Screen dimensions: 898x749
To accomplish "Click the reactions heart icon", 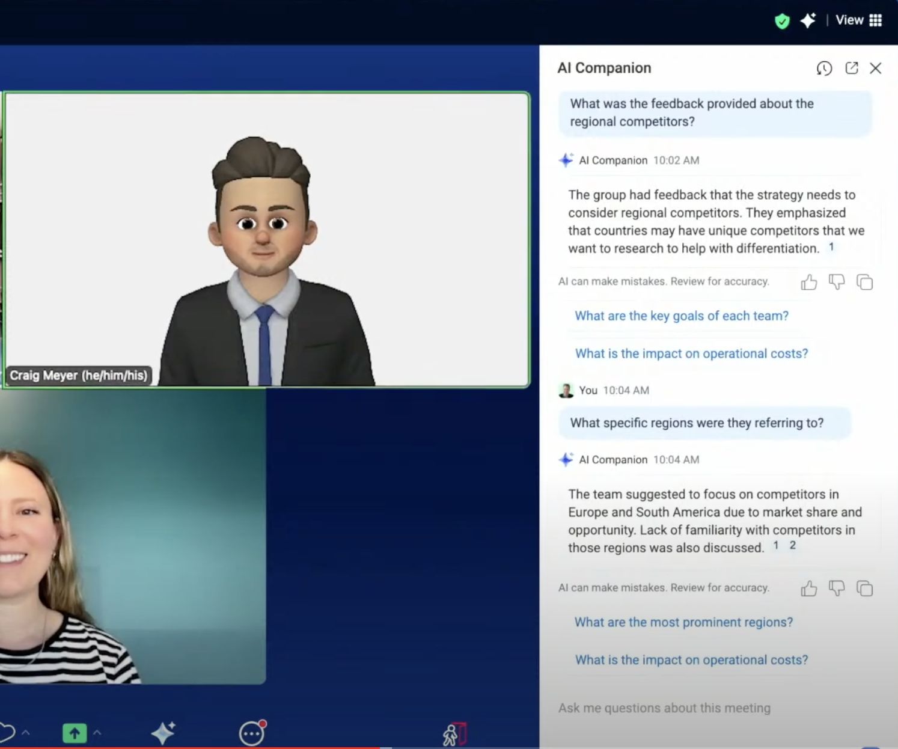I will [x=6, y=733].
